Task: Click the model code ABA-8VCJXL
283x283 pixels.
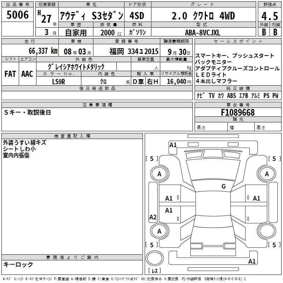Action: coord(202,33)
